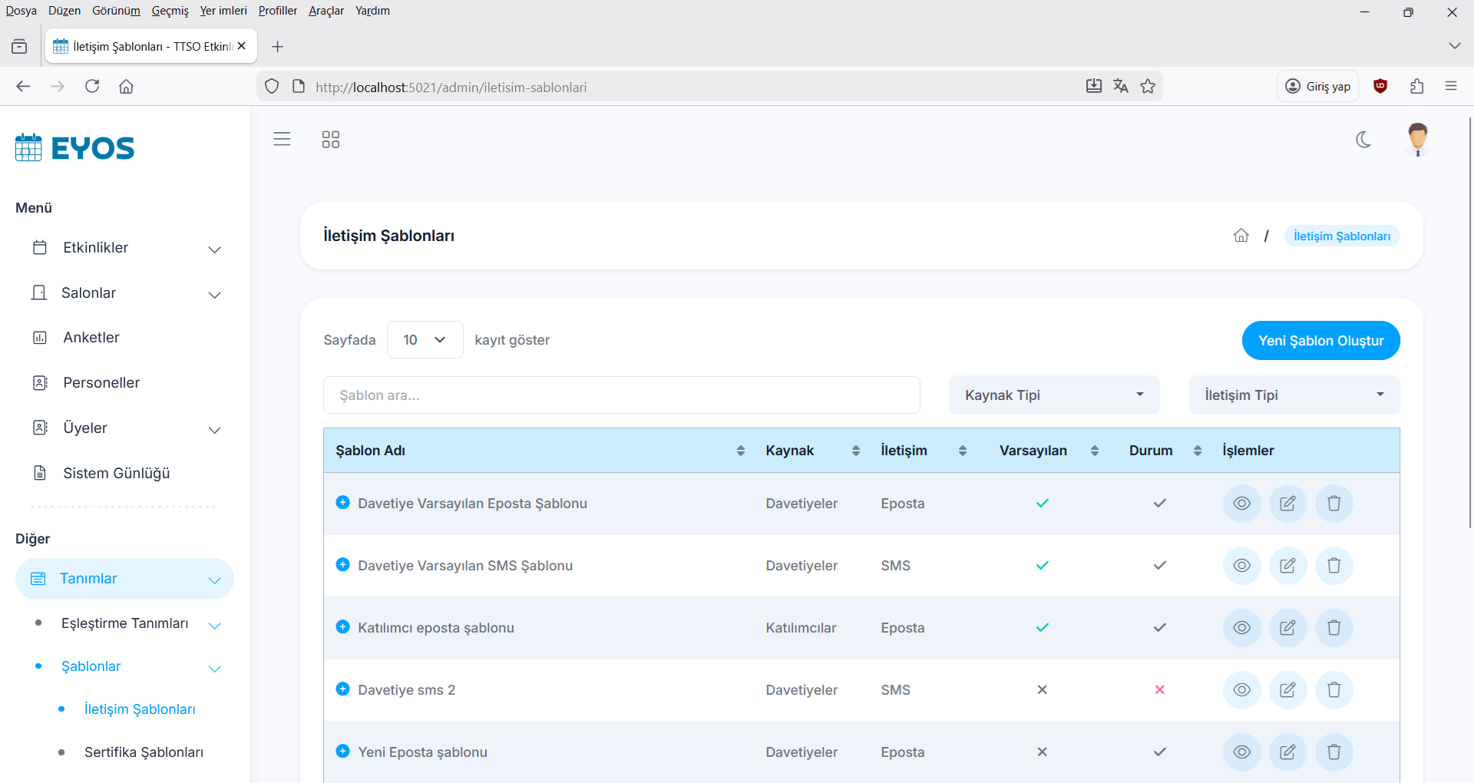Edit the Yeni Eposta şablonu template

point(1287,752)
